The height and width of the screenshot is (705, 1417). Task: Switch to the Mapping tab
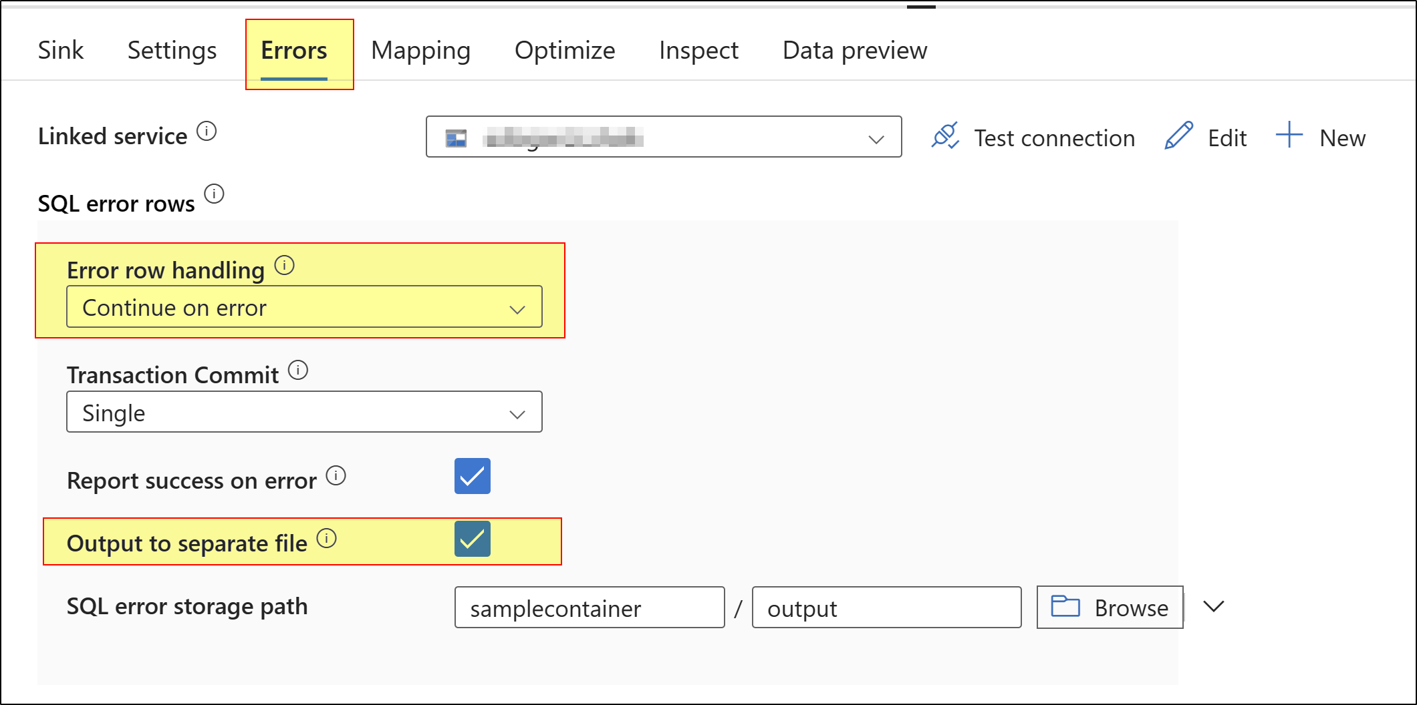[420, 51]
